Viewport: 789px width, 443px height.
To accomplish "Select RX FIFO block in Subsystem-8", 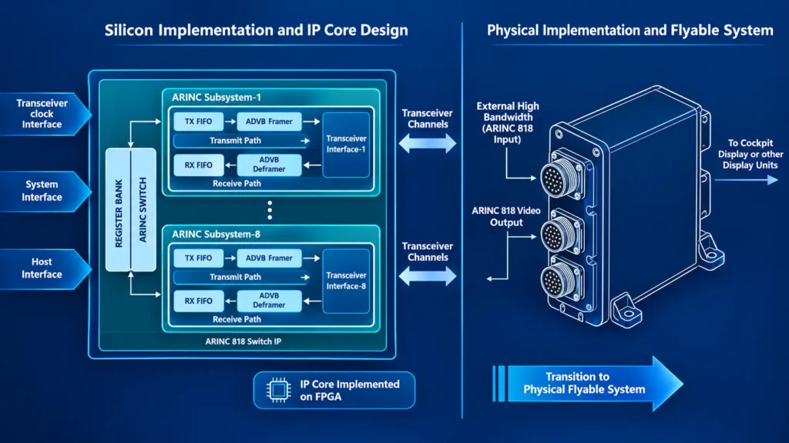I will 198,301.
